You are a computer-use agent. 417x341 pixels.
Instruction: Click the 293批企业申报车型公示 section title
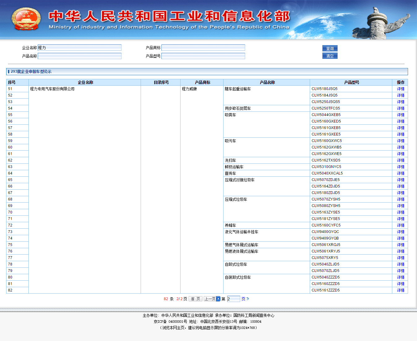31,71
